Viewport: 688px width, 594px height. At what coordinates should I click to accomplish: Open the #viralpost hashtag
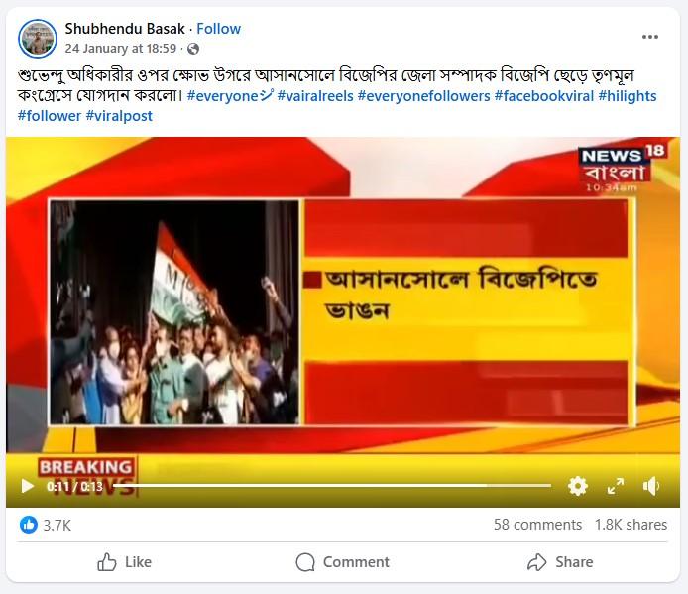[119, 116]
